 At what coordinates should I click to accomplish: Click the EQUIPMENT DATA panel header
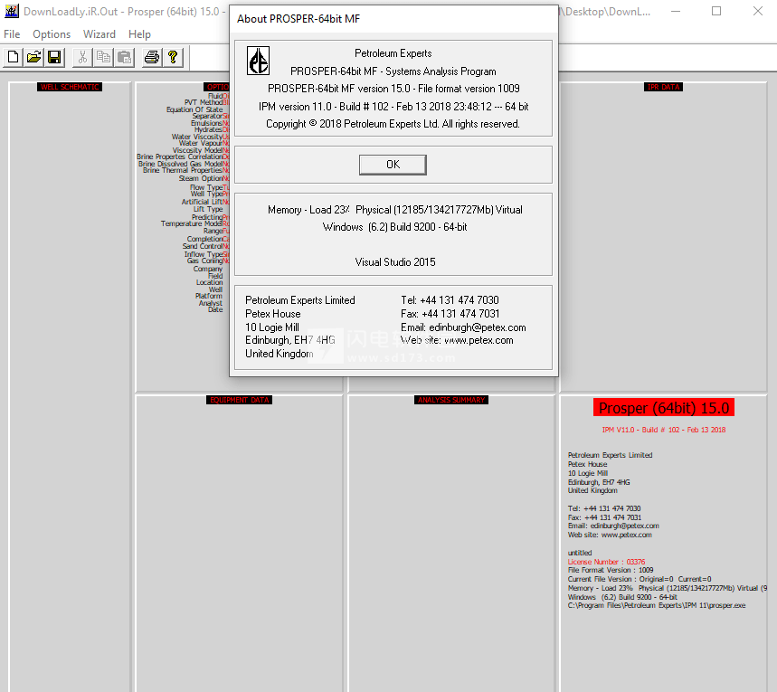[239, 400]
